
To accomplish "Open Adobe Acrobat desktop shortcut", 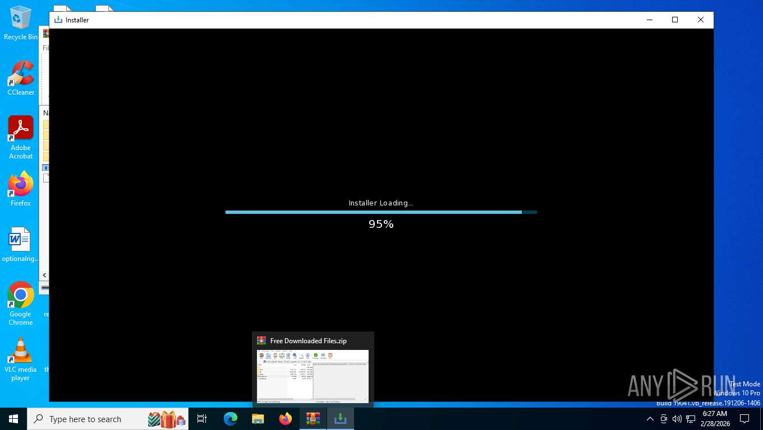I will click(x=21, y=138).
